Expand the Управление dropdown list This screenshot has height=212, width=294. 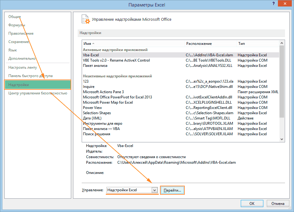pos(155,190)
